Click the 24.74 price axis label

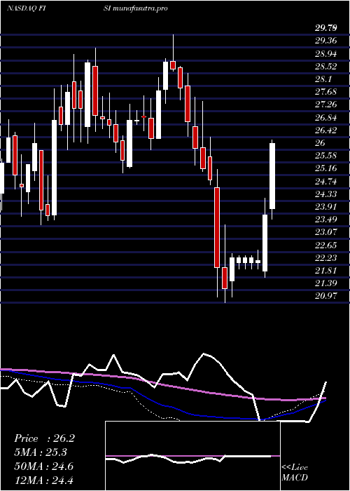[x=326, y=181]
